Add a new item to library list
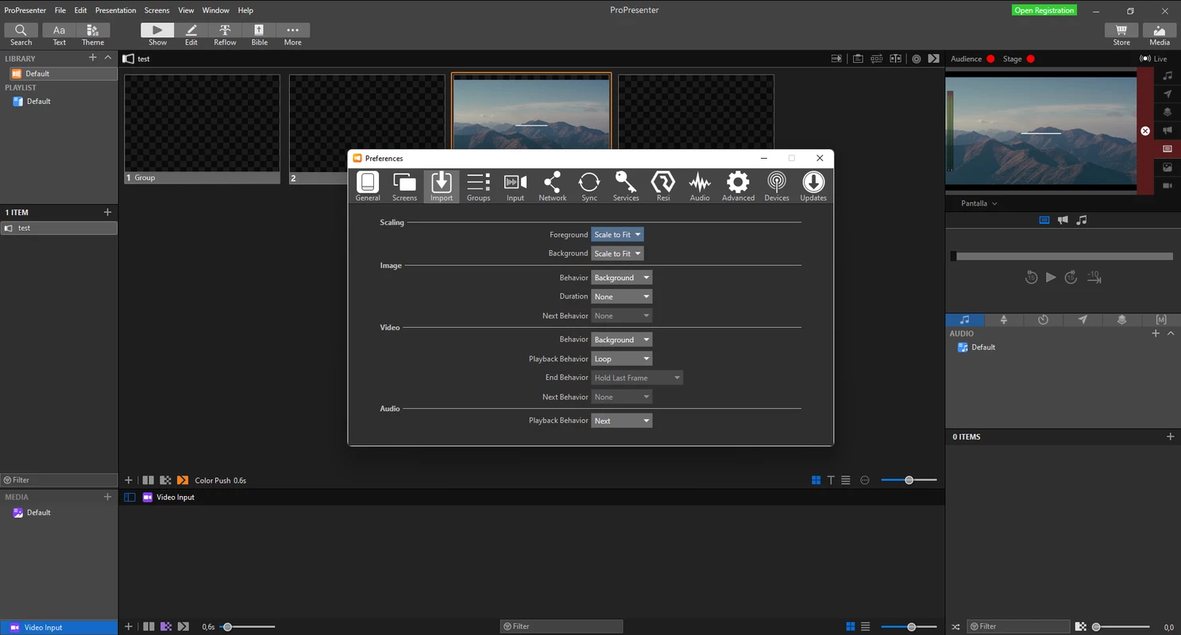Image resolution: width=1181 pixels, height=635 pixels. point(108,212)
